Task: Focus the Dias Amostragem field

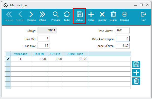Action: [123, 39]
